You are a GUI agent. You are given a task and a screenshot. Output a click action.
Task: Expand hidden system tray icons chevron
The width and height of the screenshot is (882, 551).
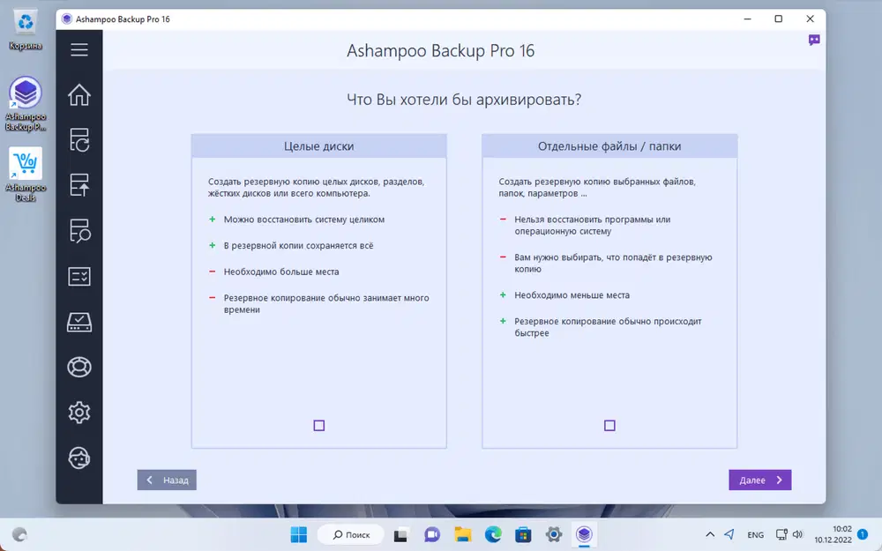[710, 535]
